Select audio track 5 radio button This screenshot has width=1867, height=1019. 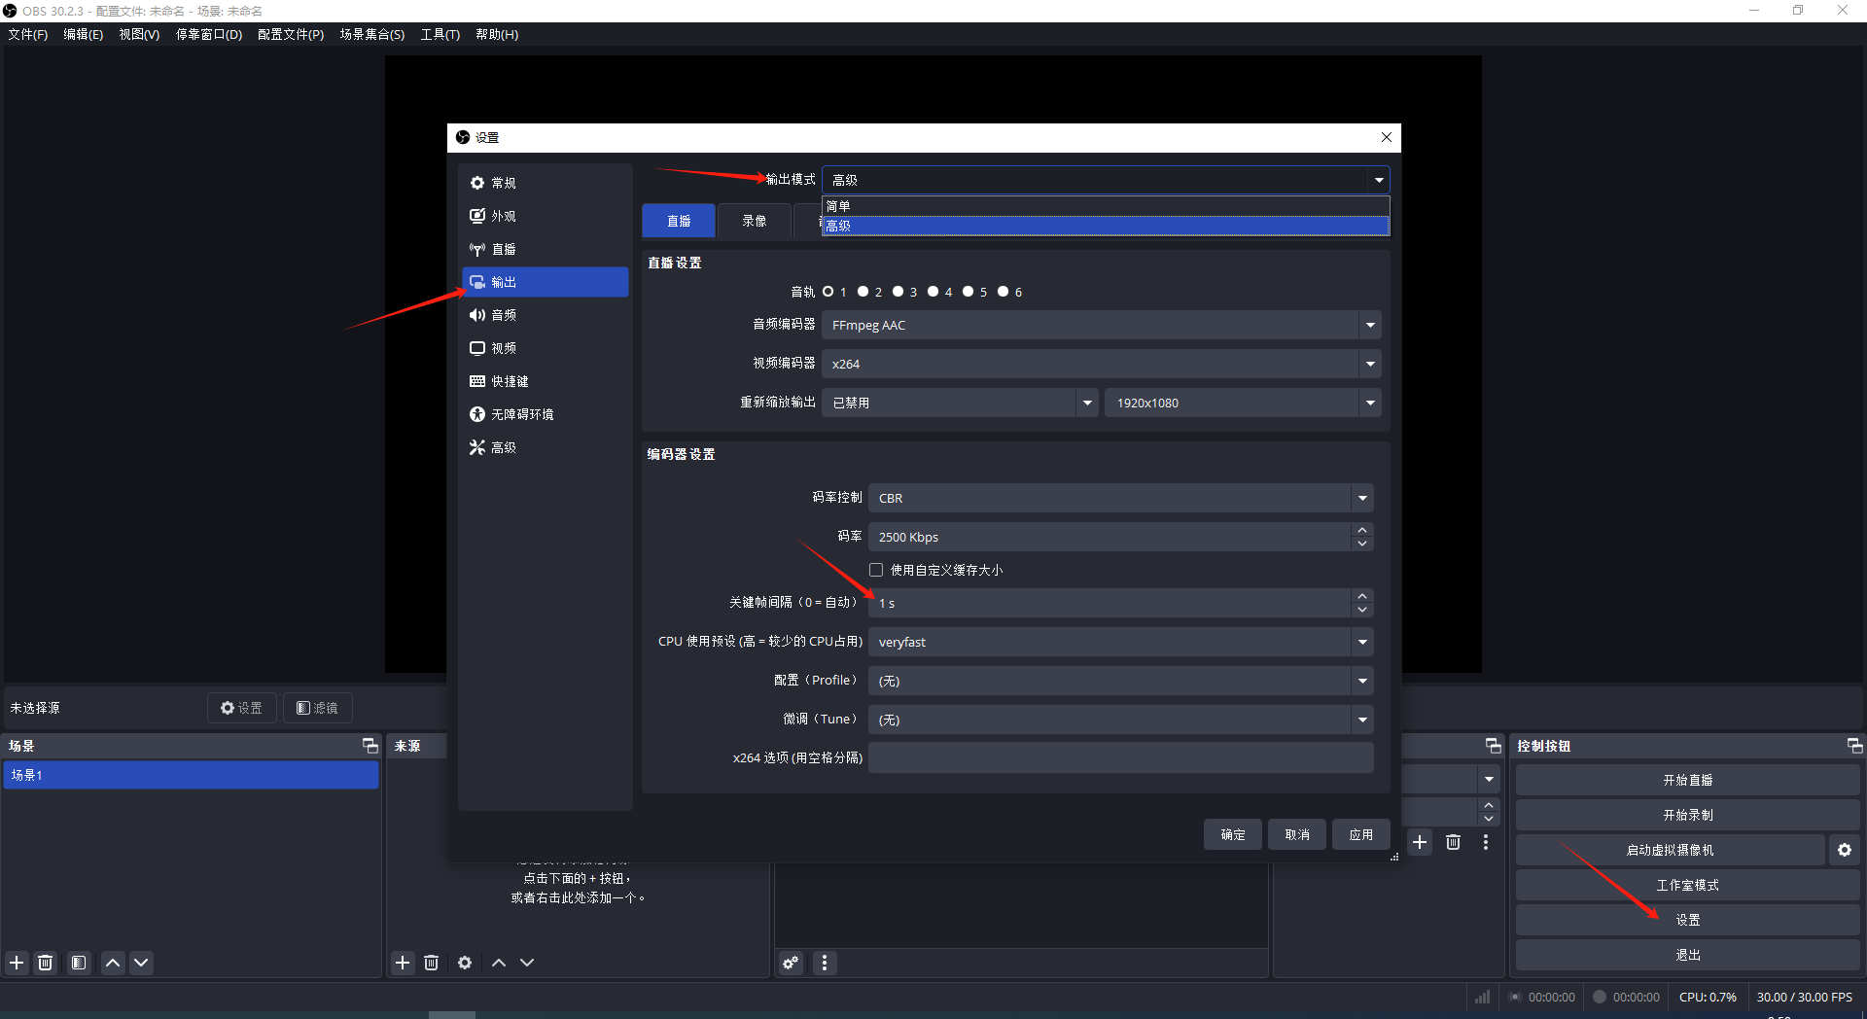(x=969, y=292)
